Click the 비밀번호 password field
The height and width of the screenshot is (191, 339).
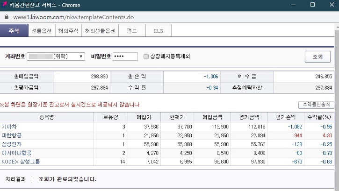click(x=125, y=57)
